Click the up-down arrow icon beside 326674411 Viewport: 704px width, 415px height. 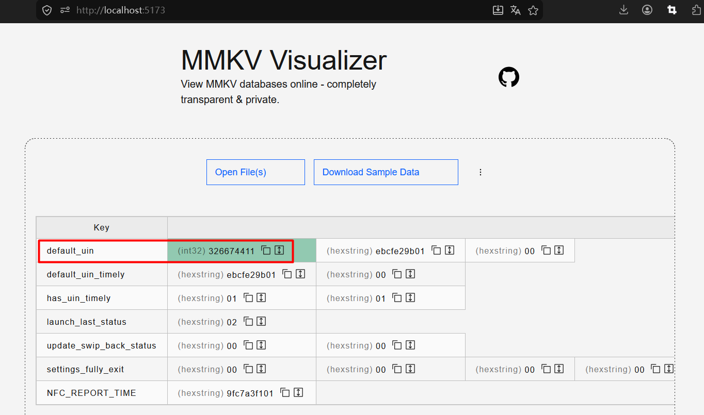point(279,251)
